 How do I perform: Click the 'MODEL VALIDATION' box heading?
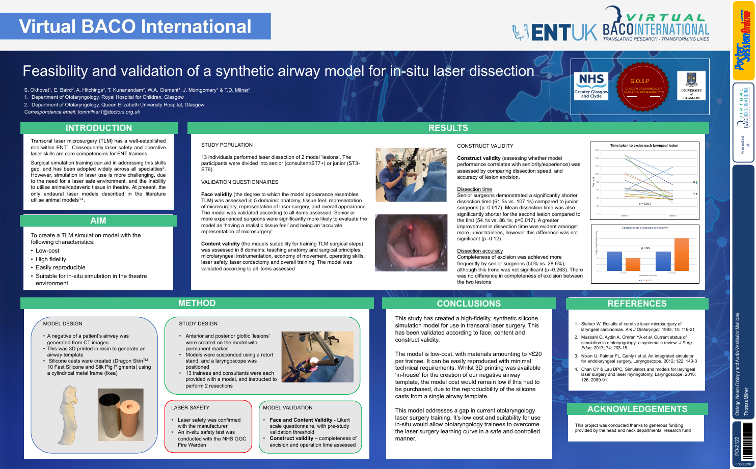click(288, 408)
